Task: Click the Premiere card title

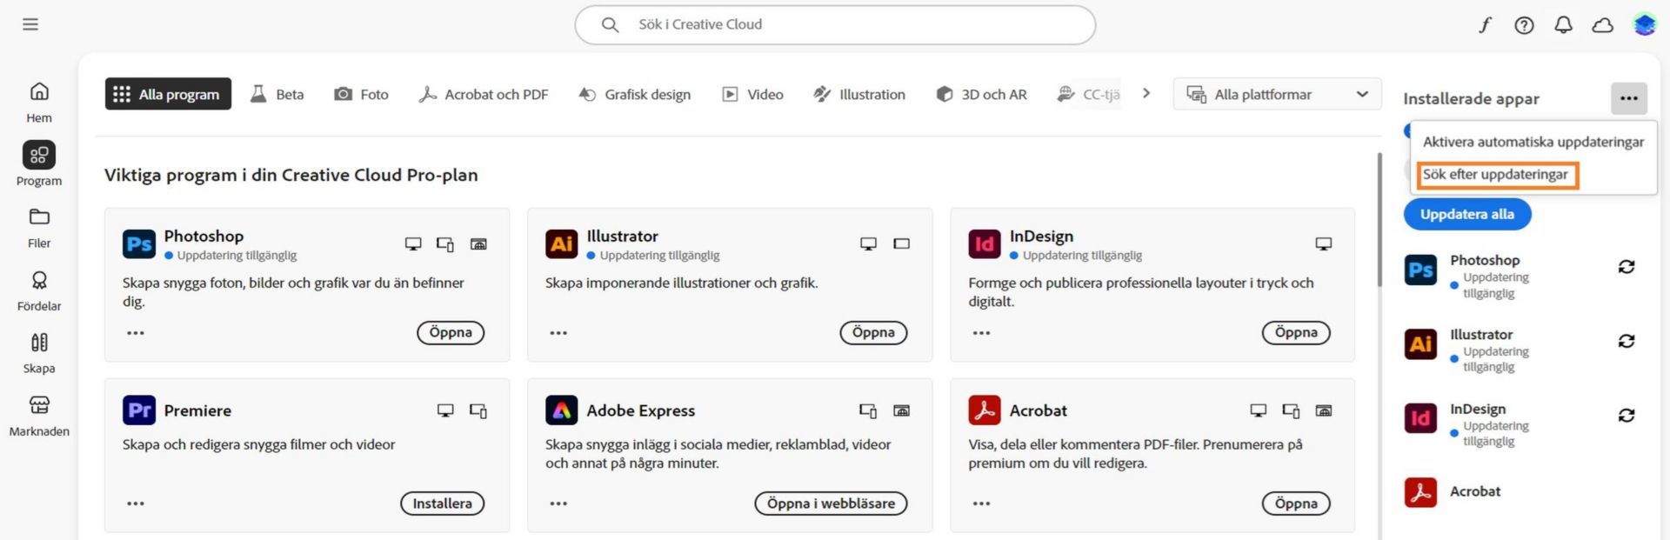Action: coord(197,410)
